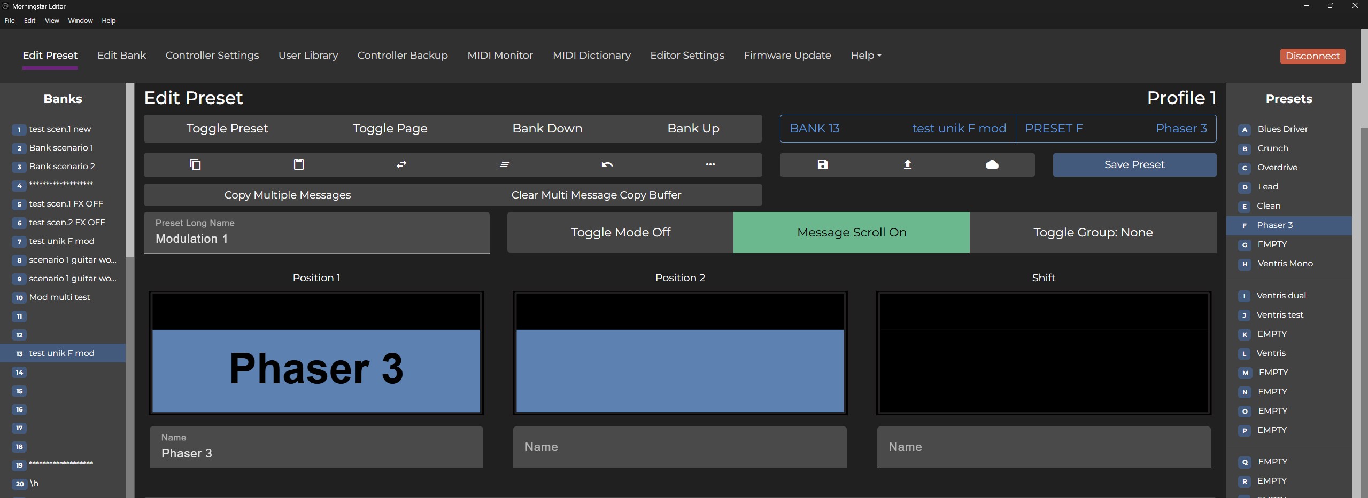Click the undo arrow icon
1368x498 pixels.
click(x=607, y=164)
